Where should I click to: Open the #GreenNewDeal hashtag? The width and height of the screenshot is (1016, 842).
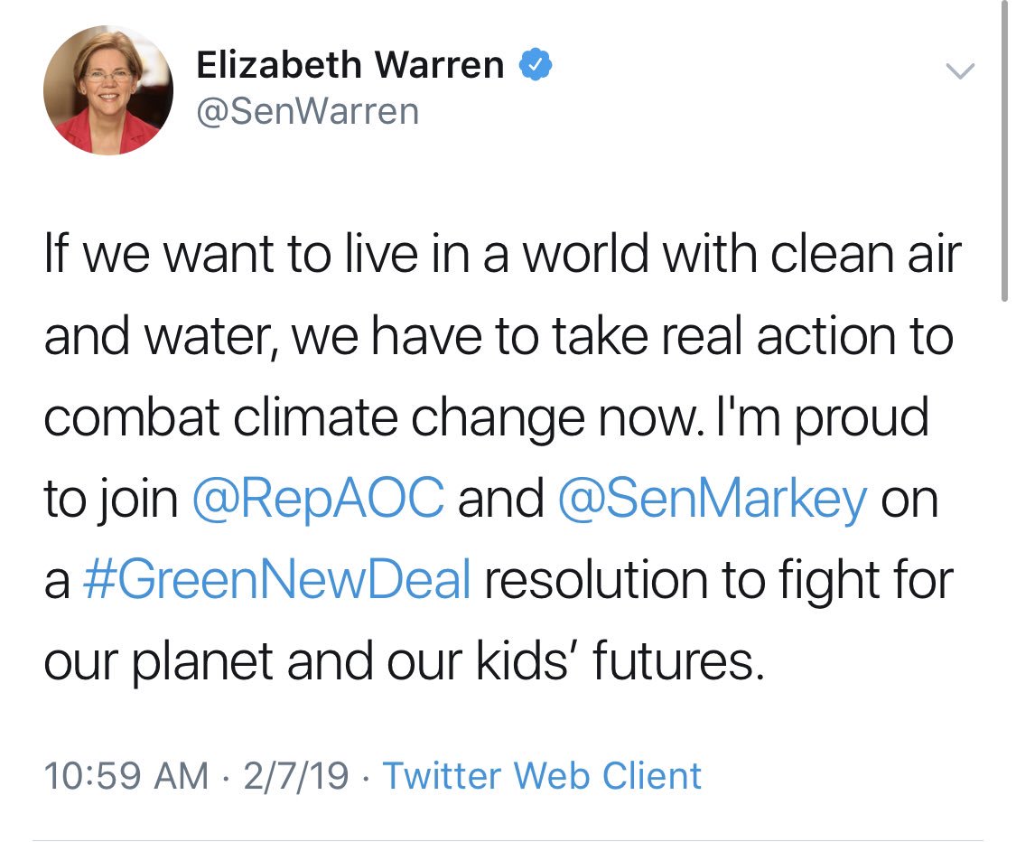pyautogui.click(x=276, y=582)
